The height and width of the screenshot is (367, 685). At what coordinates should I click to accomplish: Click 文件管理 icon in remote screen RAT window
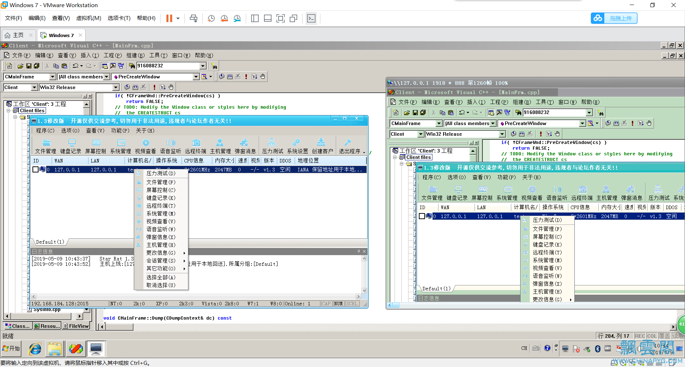click(x=432, y=193)
